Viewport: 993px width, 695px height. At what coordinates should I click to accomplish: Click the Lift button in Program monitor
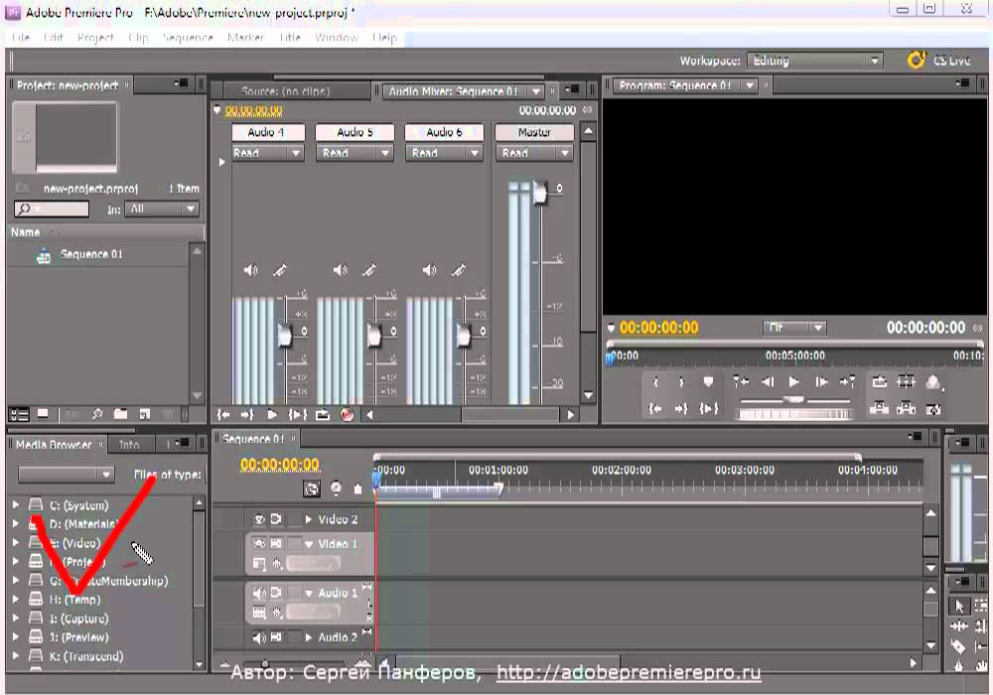pyautogui.click(x=879, y=409)
